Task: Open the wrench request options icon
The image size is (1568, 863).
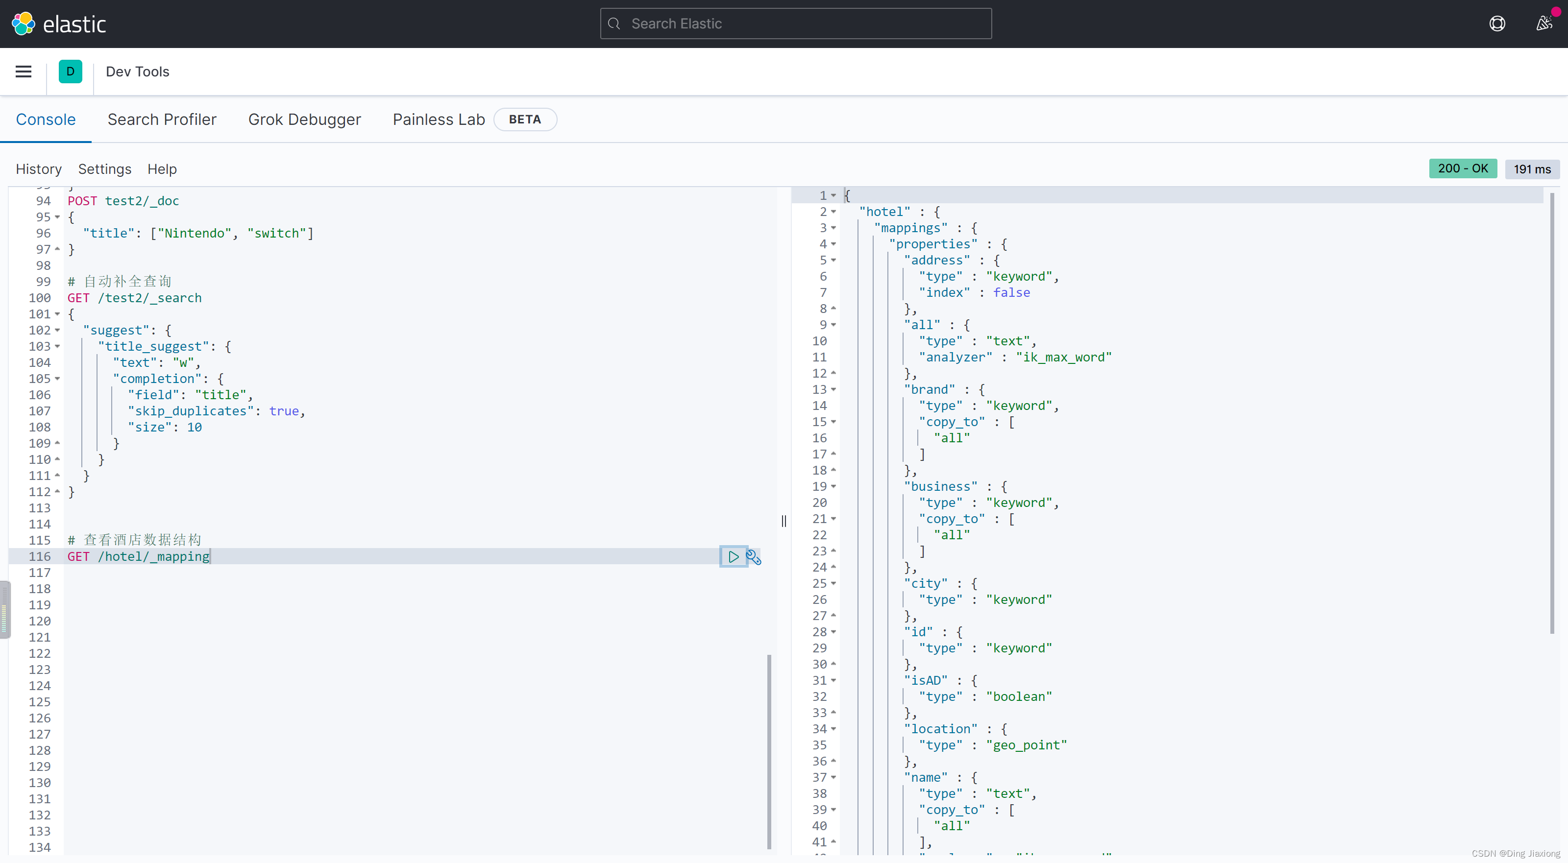Action: (754, 556)
